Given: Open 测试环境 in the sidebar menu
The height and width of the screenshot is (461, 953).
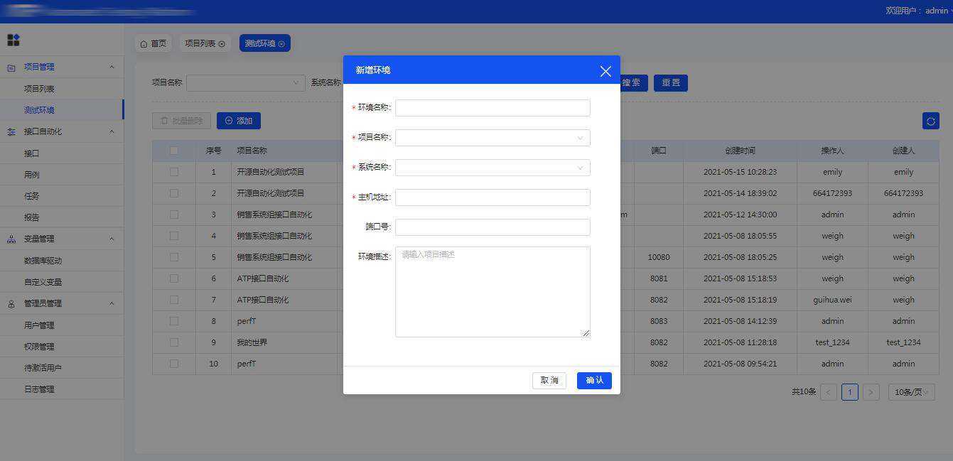Looking at the screenshot, I should [x=62, y=110].
